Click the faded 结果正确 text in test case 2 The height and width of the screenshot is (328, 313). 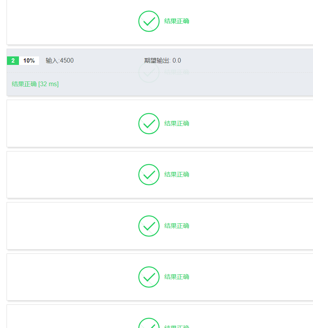coord(177,72)
